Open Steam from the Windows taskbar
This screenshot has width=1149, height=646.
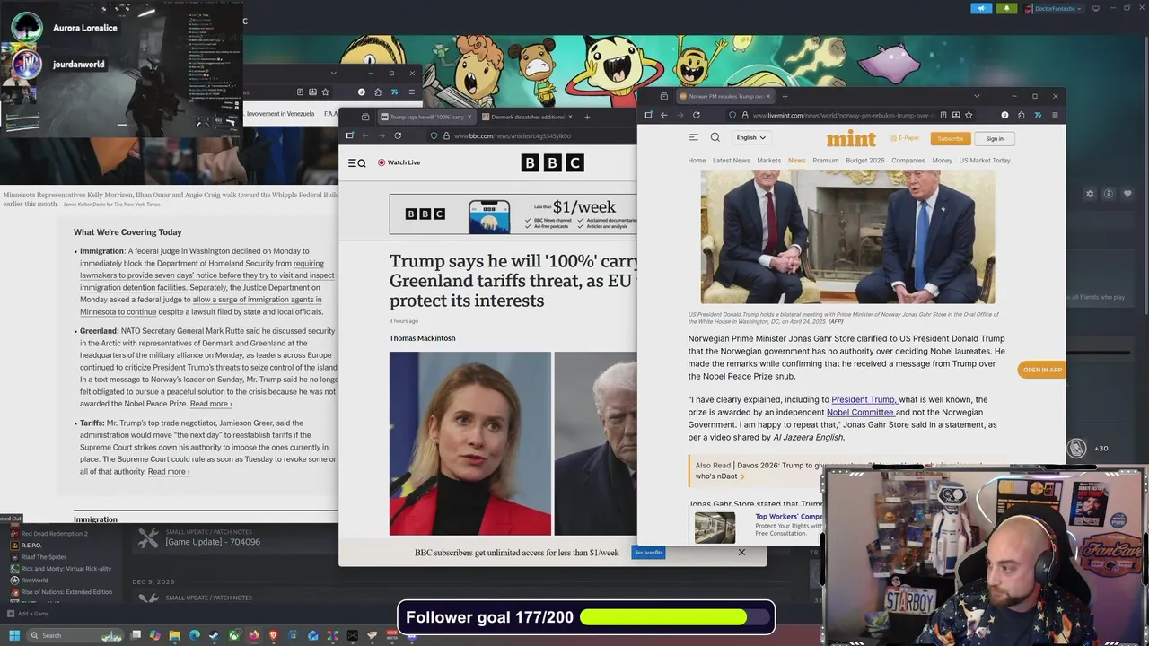pos(214,635)
